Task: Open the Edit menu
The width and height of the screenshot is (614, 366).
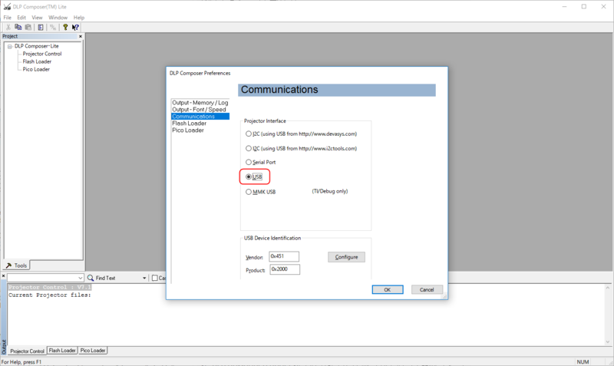Action: pos(21,18)
